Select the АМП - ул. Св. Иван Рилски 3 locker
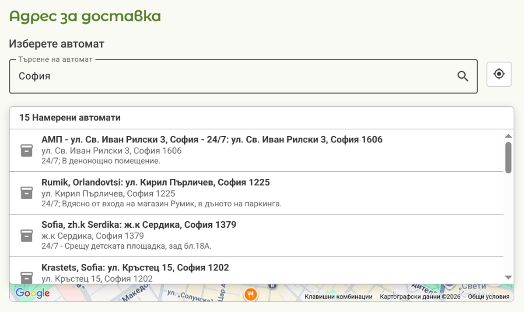The image size is (525, 312). coord(212,140)
